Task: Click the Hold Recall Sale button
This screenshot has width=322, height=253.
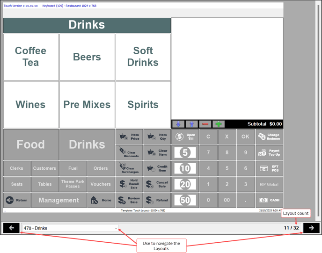Action: pos(129,184)
